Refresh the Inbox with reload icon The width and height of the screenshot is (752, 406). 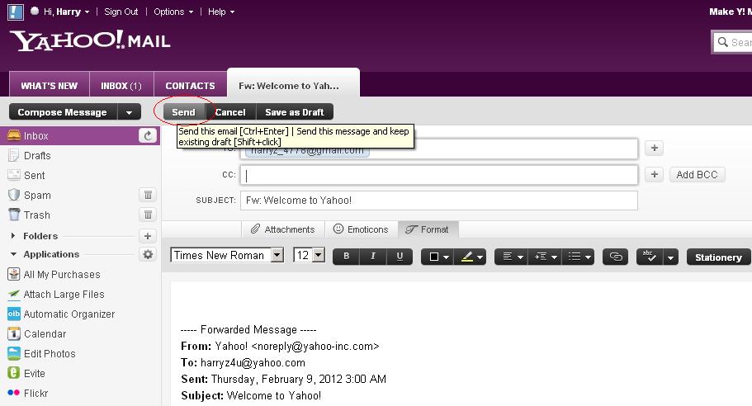(148, 136)
